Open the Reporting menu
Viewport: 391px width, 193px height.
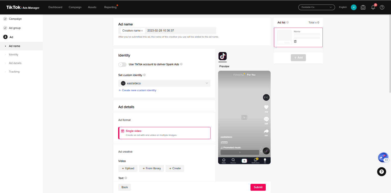tap(110, 7)
